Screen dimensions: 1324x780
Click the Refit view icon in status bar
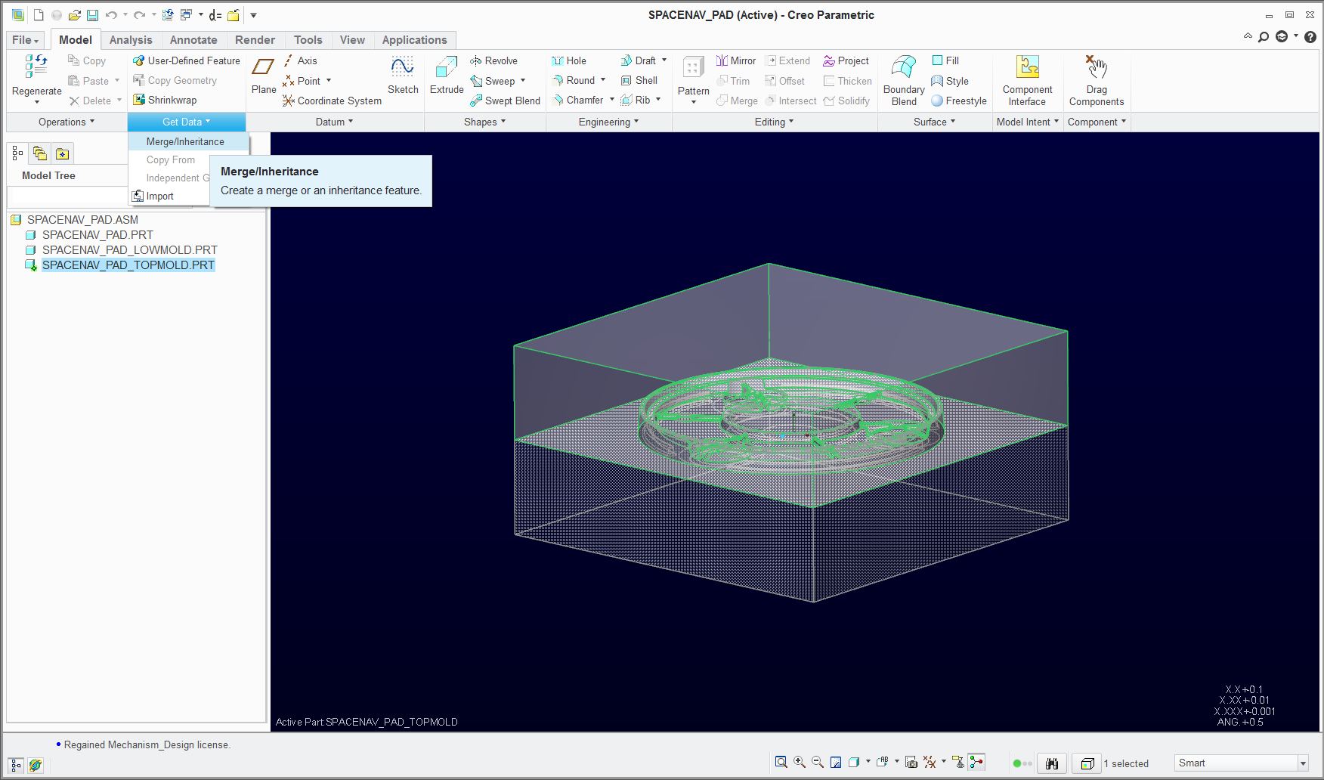[x=781, y=763]
